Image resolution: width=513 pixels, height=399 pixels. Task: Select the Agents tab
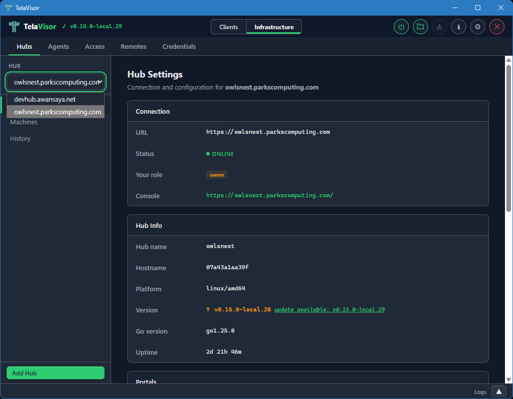(58, 46)
